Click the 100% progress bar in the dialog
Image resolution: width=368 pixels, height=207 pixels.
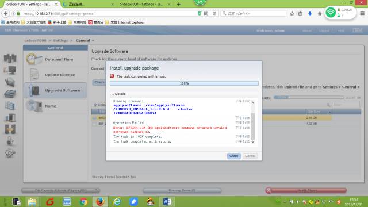(184, 83)
